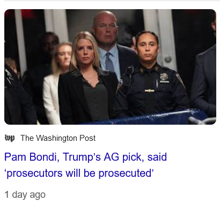220x208 pixels.
Task: Click the '1 day ago' timestamp
Action: pos(25,195)
